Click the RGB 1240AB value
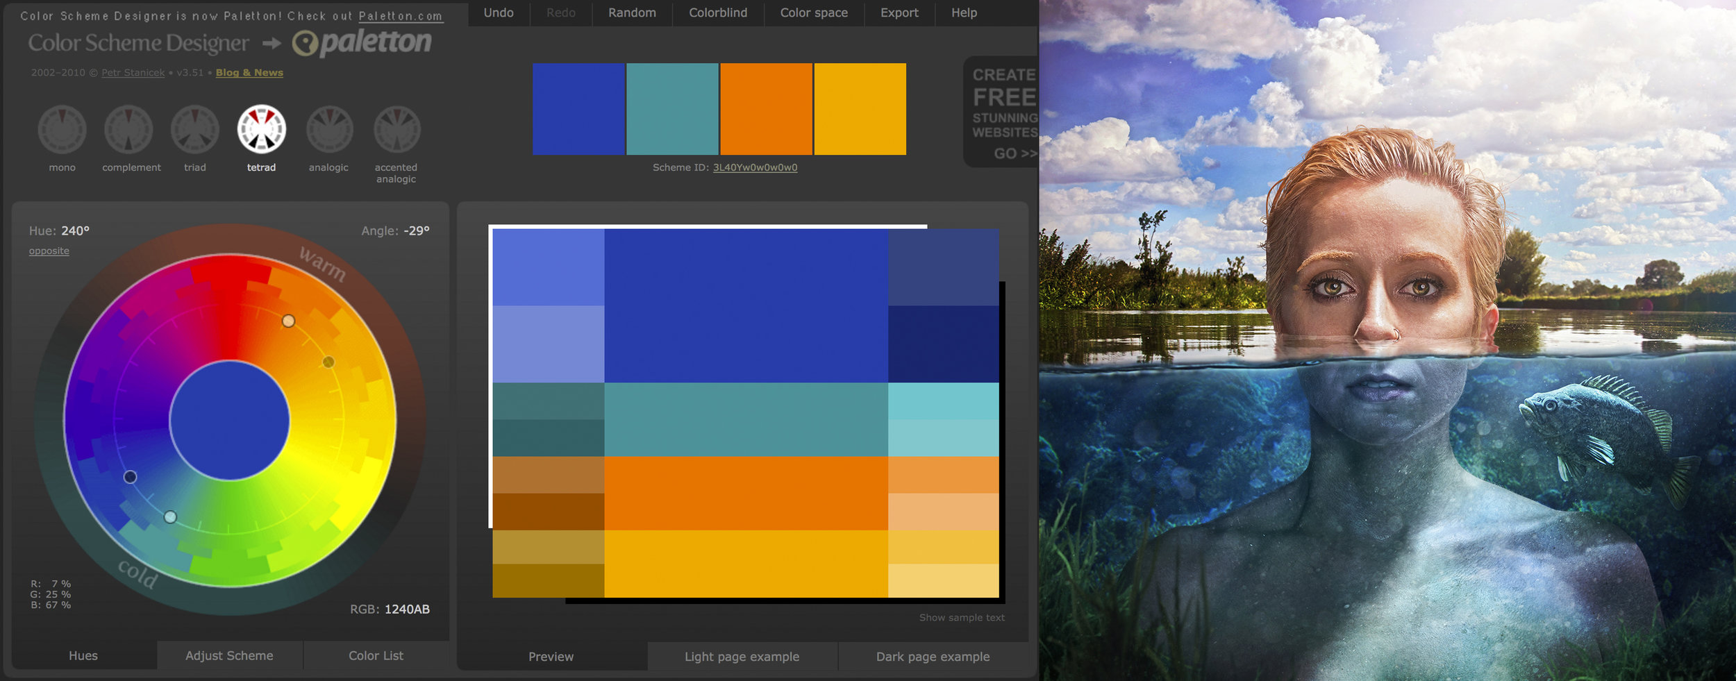 point(407,609)
